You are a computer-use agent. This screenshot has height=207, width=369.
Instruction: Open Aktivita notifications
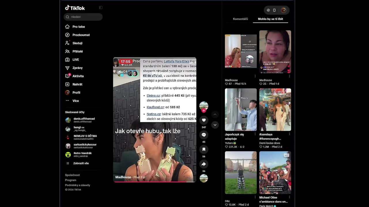(78, 76)
